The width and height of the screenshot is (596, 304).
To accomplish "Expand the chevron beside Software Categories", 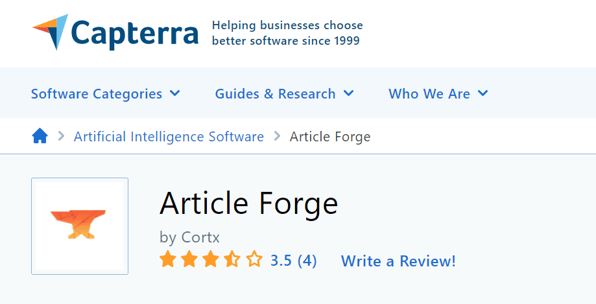I will 175,93.
